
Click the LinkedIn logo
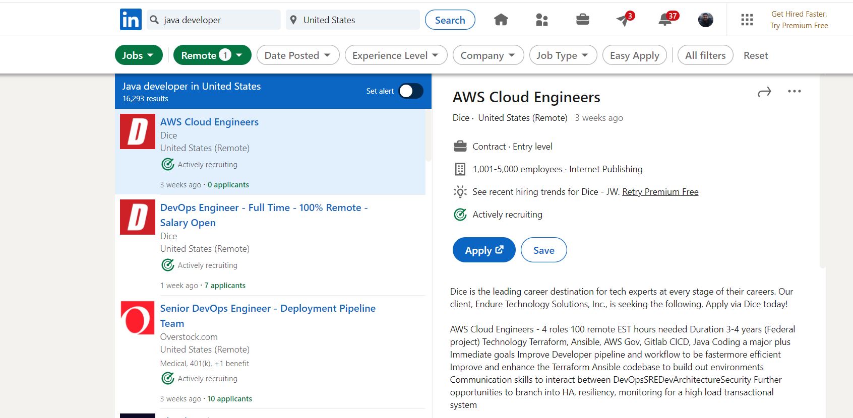click(131, 20)
